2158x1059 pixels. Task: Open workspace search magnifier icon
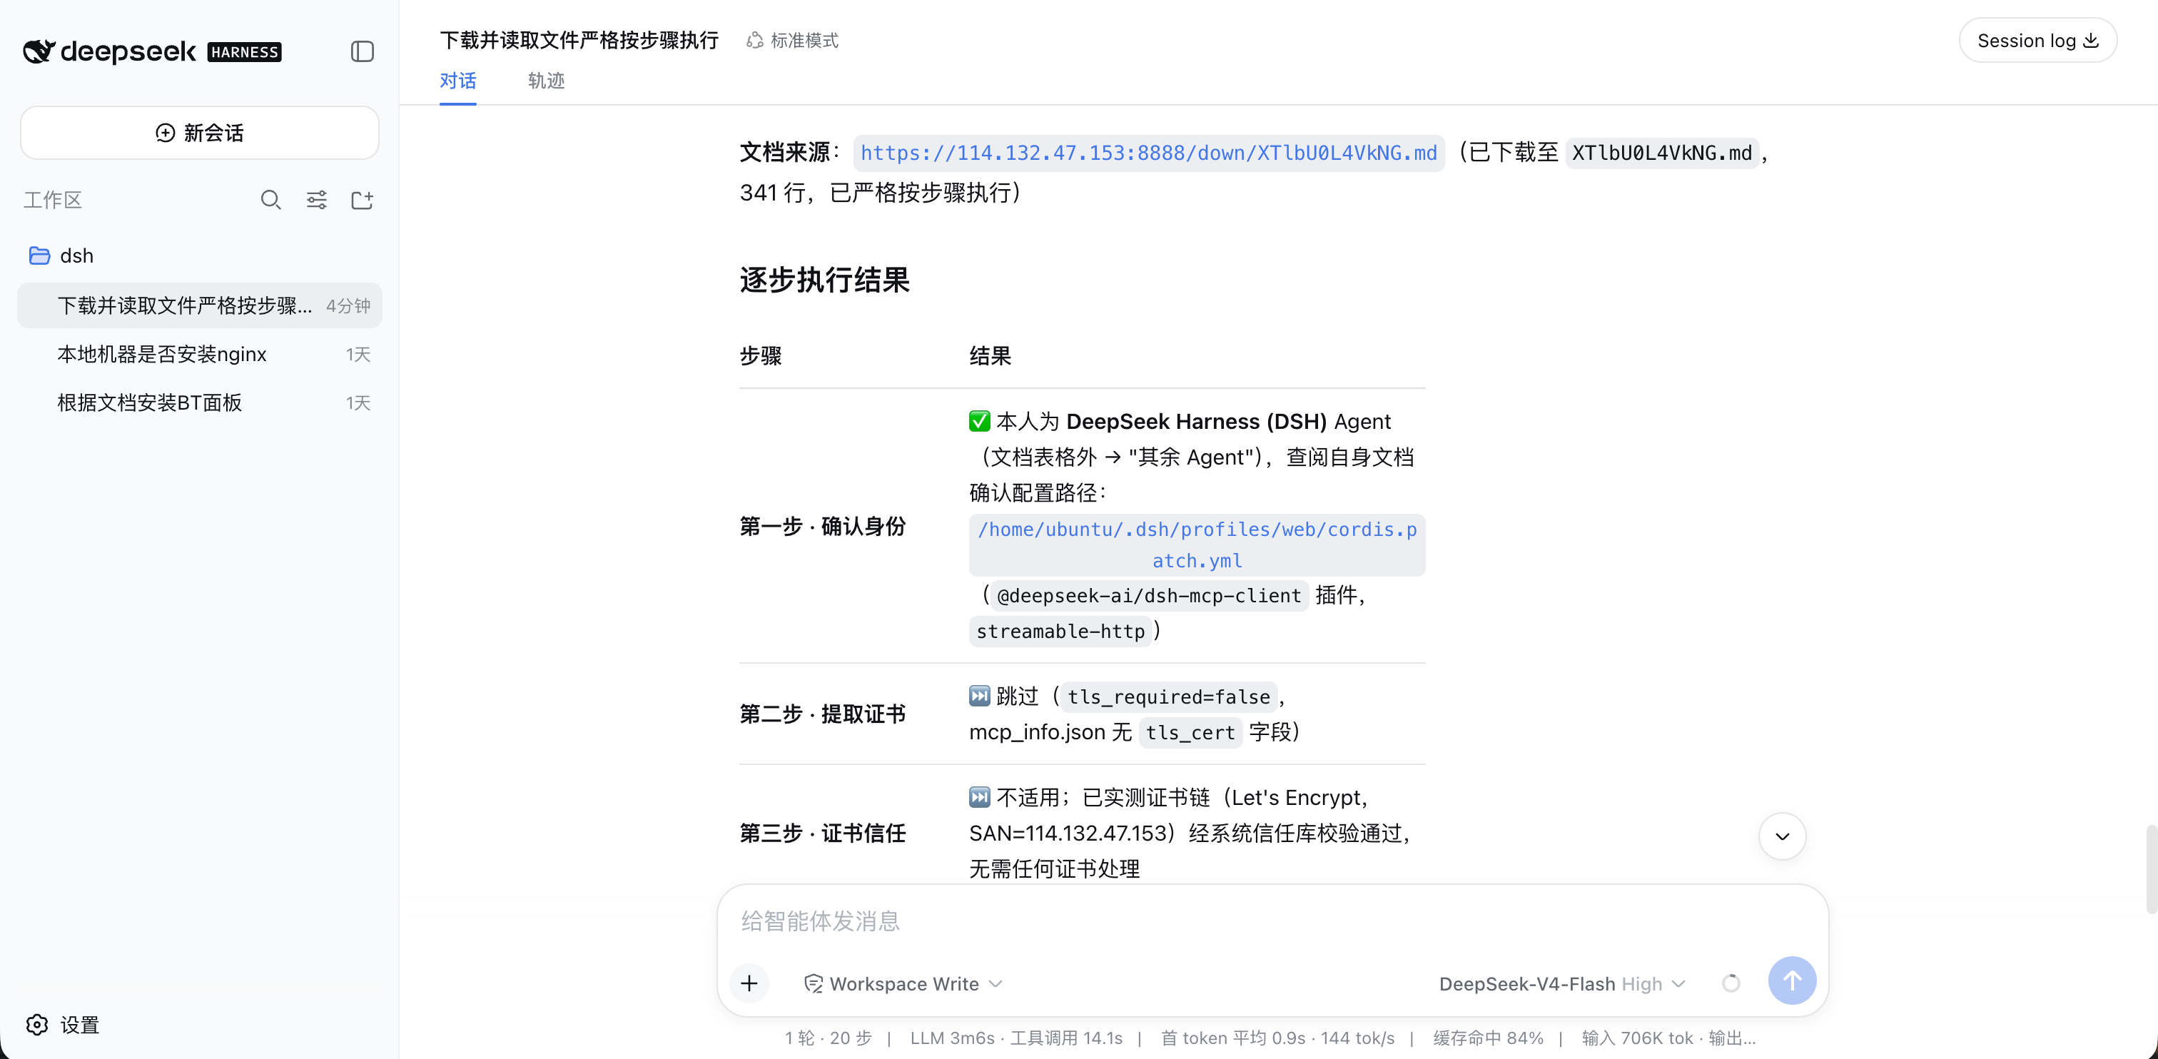click(270, 199)
